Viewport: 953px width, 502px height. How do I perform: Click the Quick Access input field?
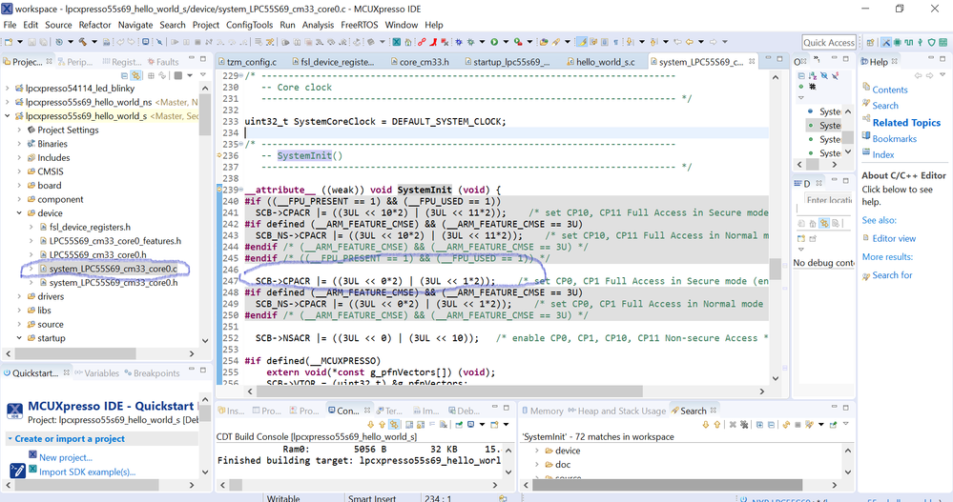[x=829, y=42]
